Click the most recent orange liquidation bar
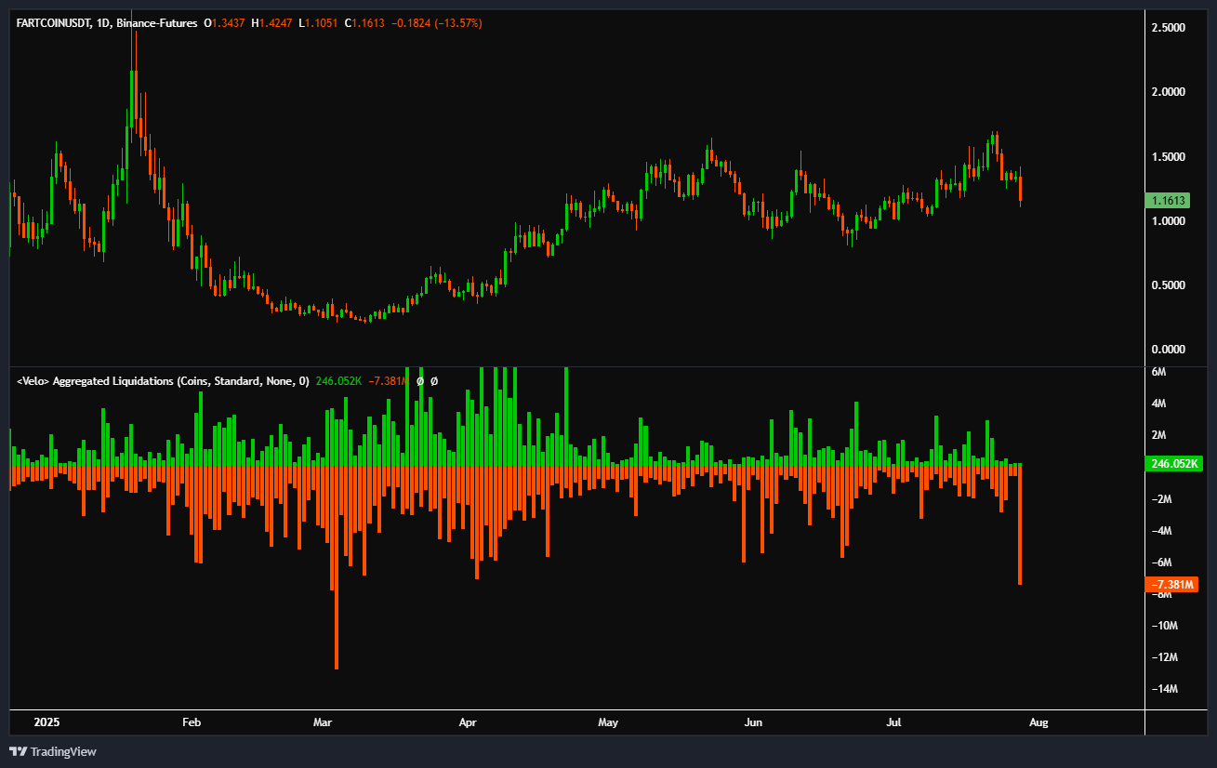 tap(1020, 525)
